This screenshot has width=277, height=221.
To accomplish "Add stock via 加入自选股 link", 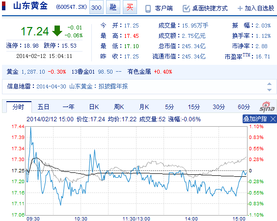I will 259,8.
